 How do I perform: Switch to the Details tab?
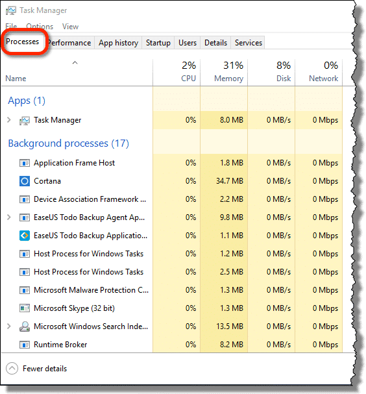coord(216,43)
